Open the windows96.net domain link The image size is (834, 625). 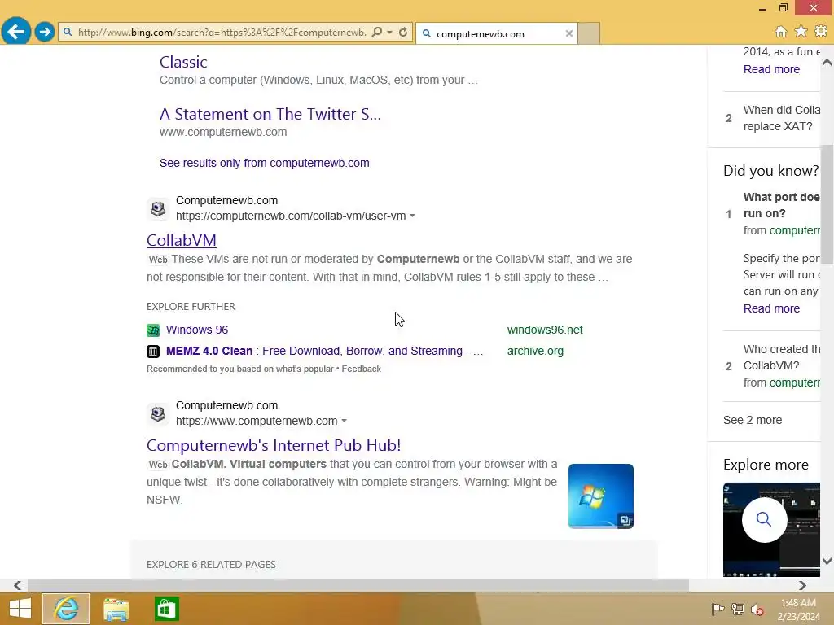coord(545,330)
